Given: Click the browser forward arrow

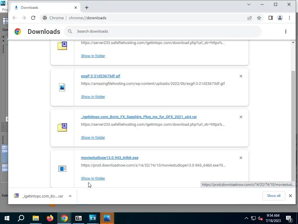Looking at the screenshot, I should [24, 18].
